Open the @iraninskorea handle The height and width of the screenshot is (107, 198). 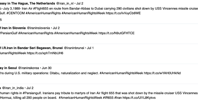[29, 68]
